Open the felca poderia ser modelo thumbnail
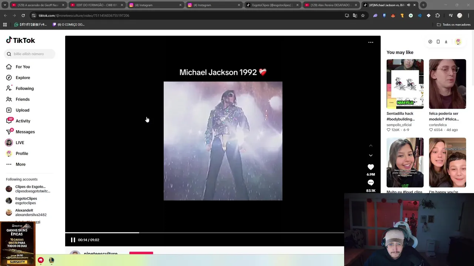The image size is (474, 266). [447, 84]
